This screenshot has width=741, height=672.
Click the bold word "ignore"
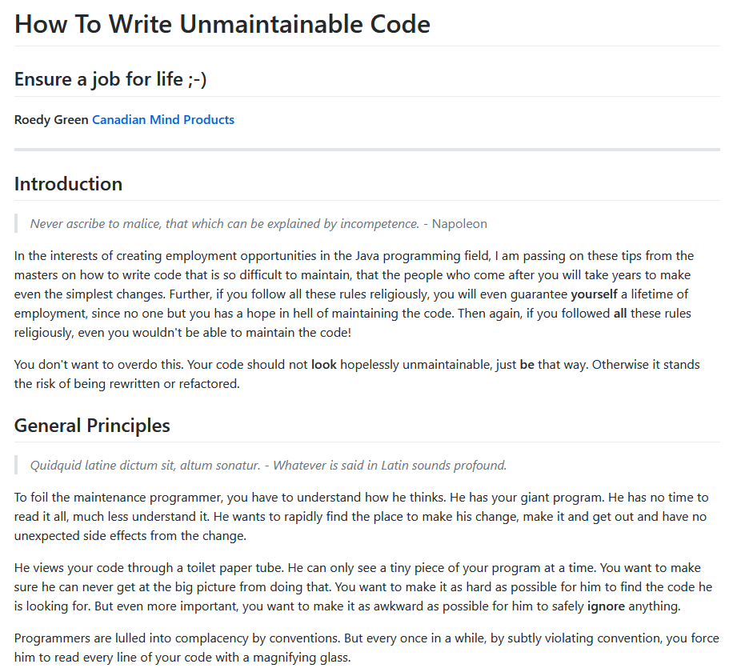[606, 606]
